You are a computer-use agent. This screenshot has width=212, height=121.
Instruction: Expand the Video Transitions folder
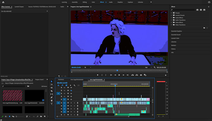pyautogui.click(x=171, y=25)
